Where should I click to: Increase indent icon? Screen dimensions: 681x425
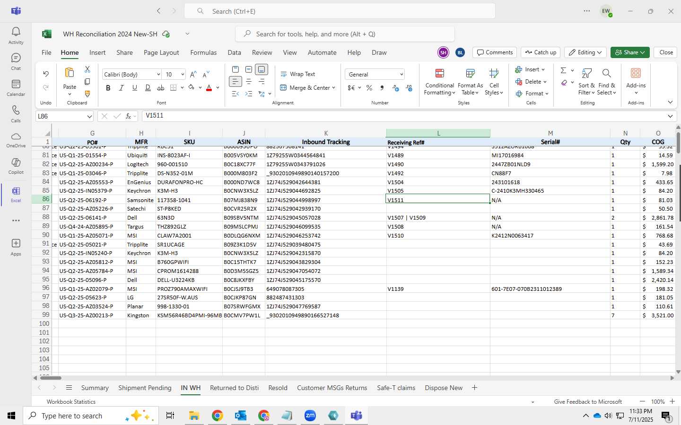(249, 94)
